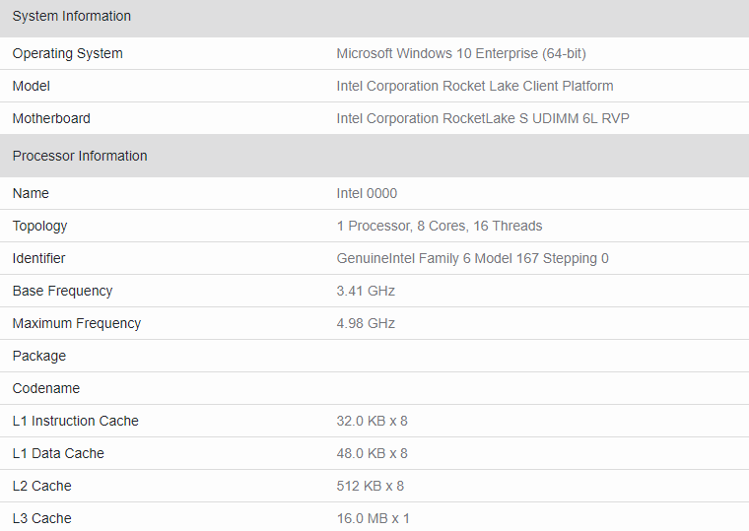Click the 32.0 KB x 8 cache value
The height and width of the screenshot is (531, 749).
[372, 421]
